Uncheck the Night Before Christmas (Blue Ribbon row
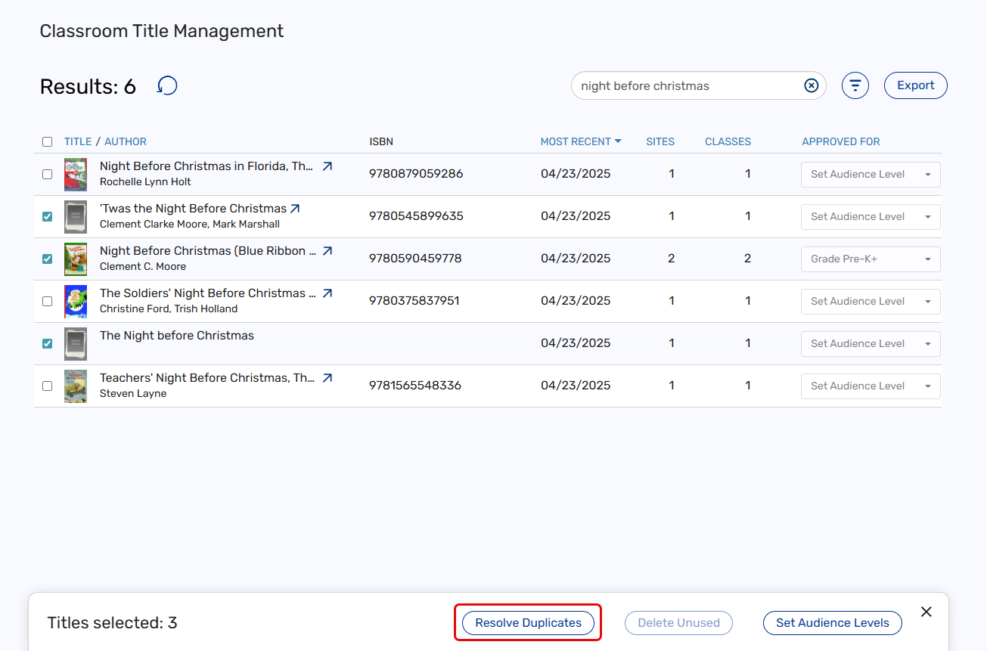This screenshot has width=987, height=651. pos(48,259)
